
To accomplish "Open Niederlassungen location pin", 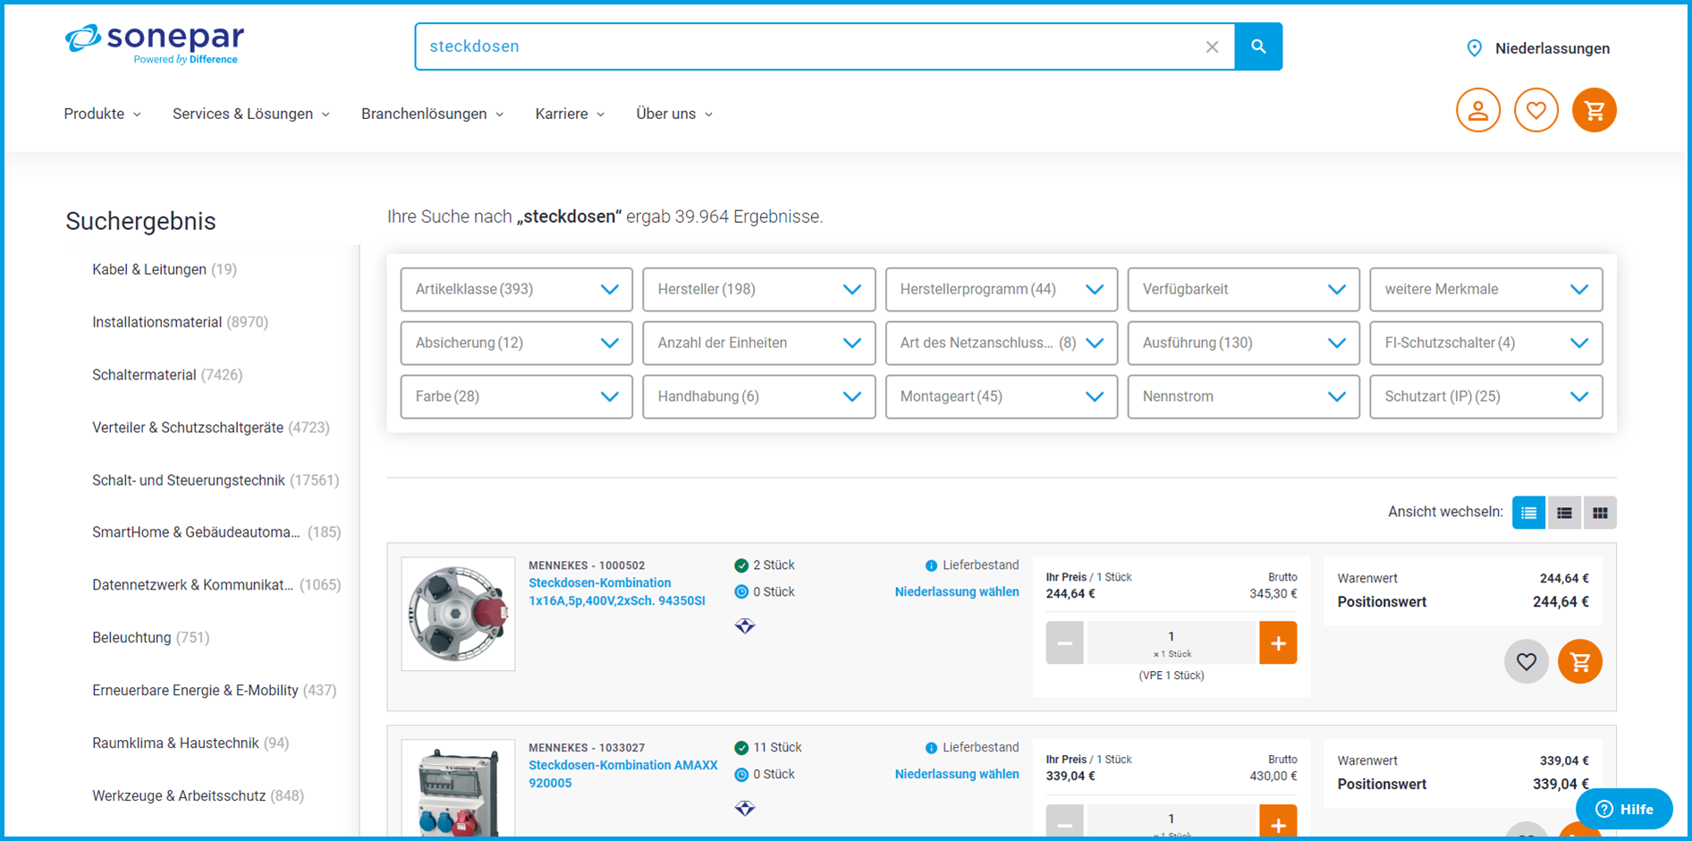I will pos(1475,48).
